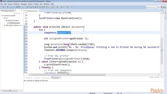
Task: Open the Refactor menu
Action: click(17, 4)
